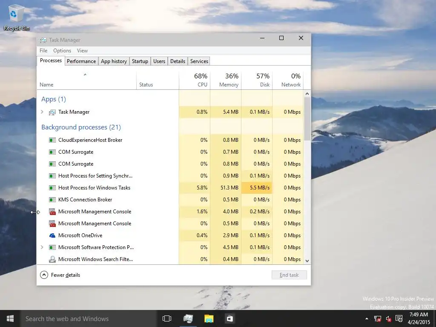This screenshot has height=327, width=436.
Task: Open the Store from the taskbar
Action: click(229, 318)
